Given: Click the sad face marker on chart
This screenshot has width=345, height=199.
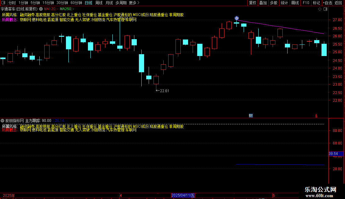Looking at the screenshot, I should coord(237,18).
